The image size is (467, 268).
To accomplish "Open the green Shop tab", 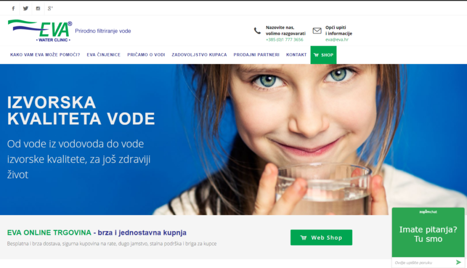I will pyautogui.click(x=323, y=55).
